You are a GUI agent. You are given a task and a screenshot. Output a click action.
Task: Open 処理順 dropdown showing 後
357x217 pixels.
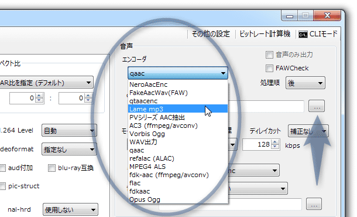click(305, 83)
